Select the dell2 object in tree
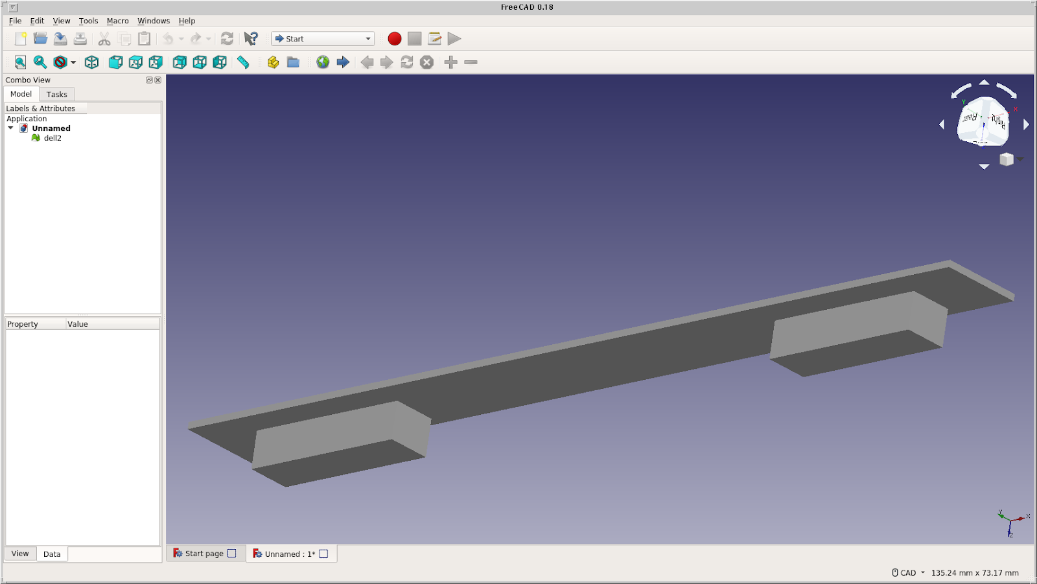Image resolution: width=1037 pixels, height=584 pixels. click(52, 138)
